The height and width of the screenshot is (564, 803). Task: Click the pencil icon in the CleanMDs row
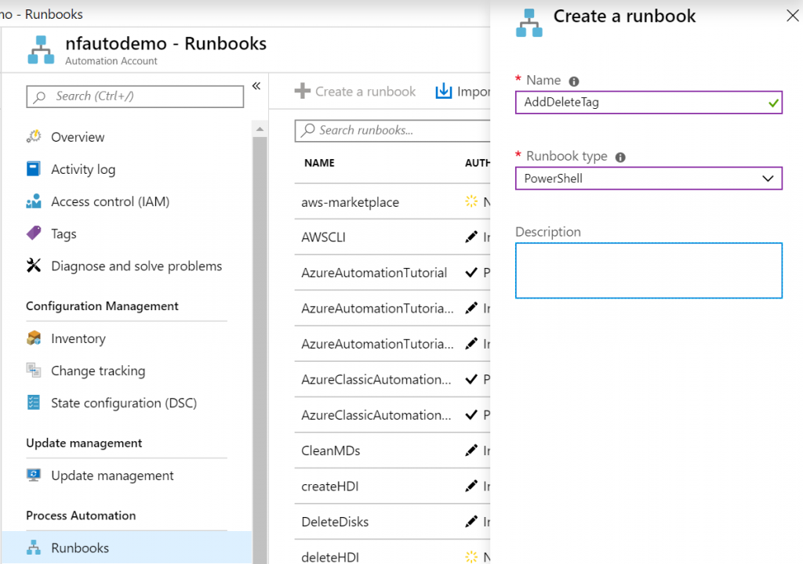pos(471,450)
